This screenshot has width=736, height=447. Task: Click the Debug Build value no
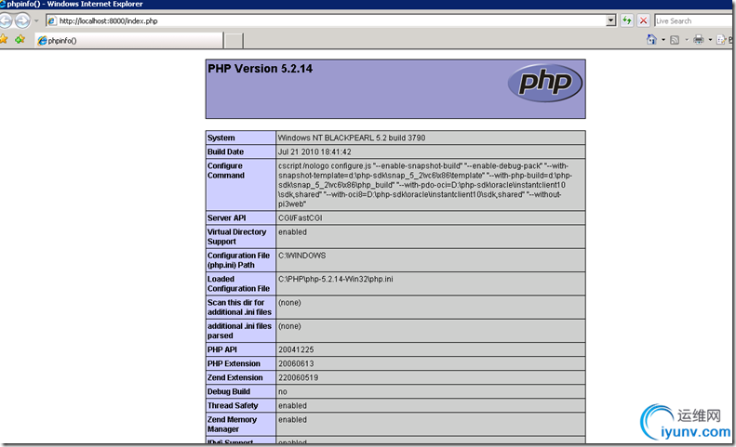[283, 392]
